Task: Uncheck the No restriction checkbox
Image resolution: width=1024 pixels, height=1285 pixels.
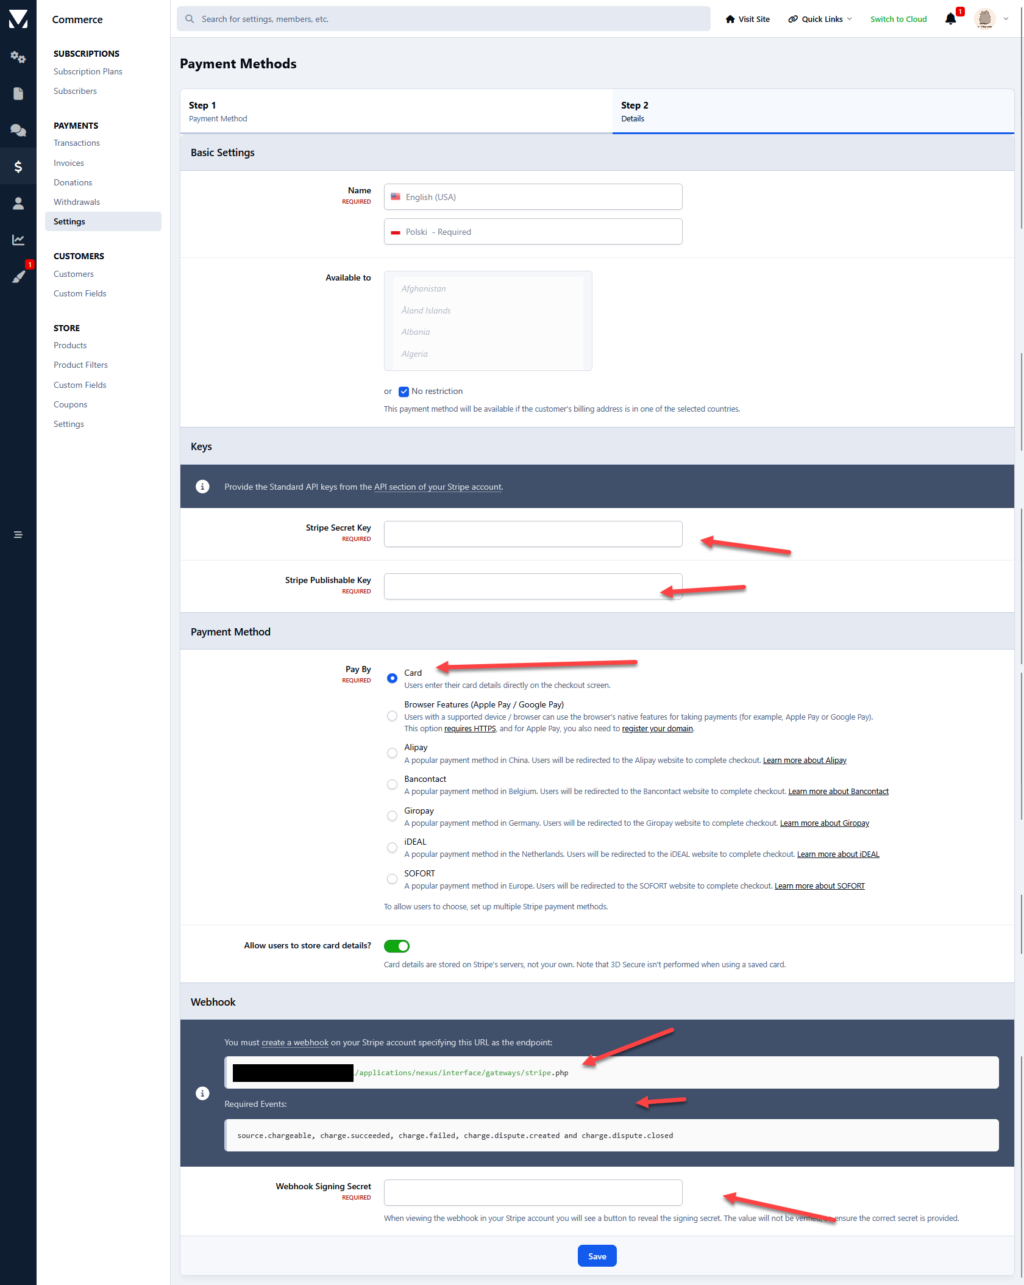Action: click(404, 392)
